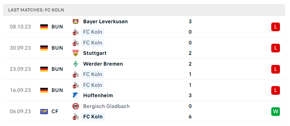Image resolution: width=290 pixels, height=126 pixels.
Task: Click the Bayer Leverkusen club crest
Action: tap(76, 22)
